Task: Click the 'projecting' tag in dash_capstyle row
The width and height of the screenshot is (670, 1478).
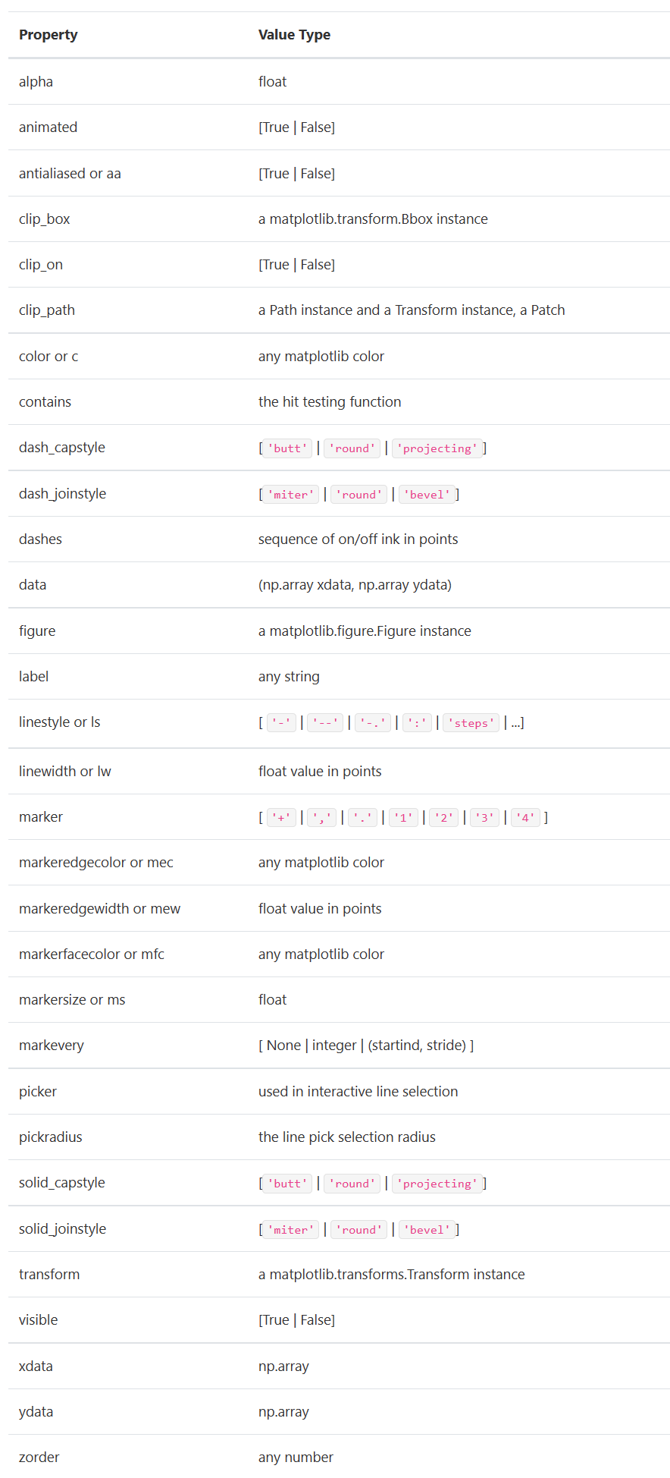Action: (437, 448)
